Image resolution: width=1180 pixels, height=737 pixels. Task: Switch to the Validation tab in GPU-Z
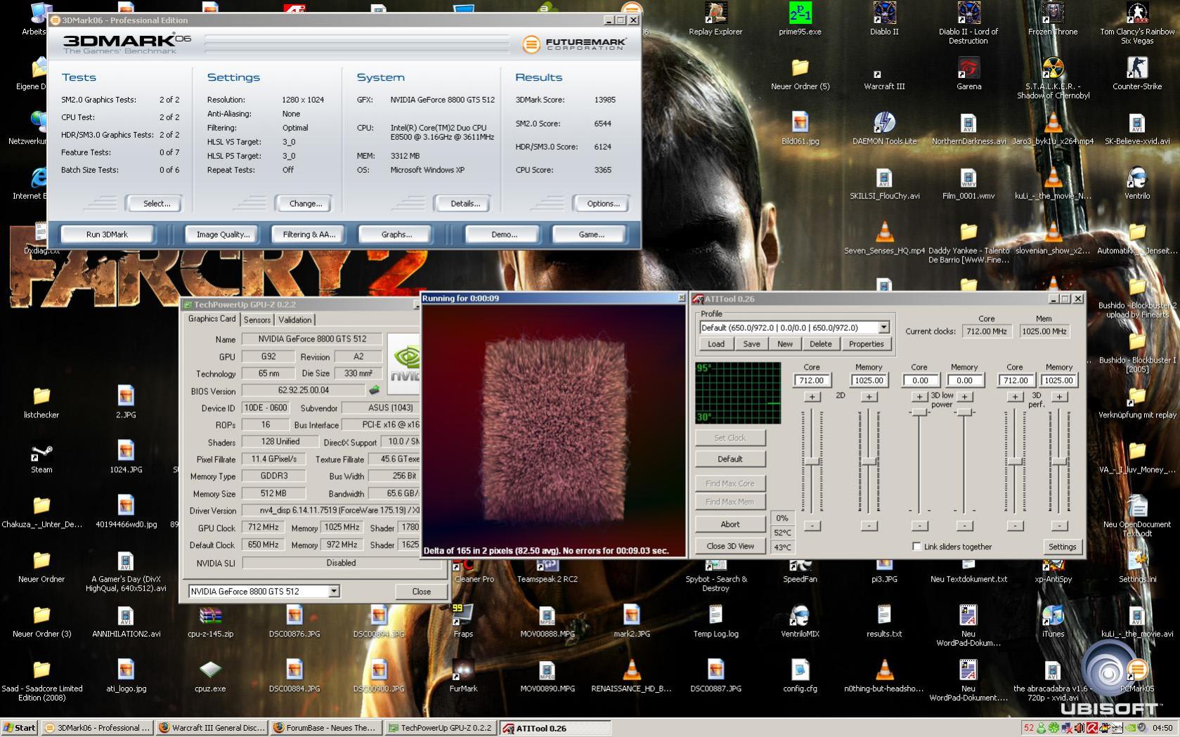tap(295, 320)
